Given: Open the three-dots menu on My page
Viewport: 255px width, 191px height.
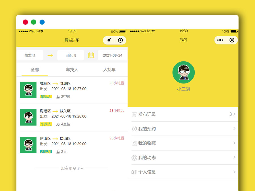Looking at the screenshot, I should (x=220, y=40).
